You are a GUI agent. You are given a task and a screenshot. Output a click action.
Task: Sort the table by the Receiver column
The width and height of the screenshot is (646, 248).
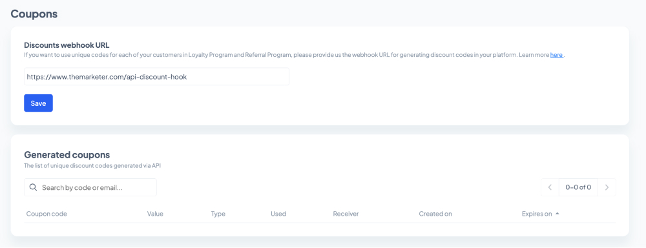click(346, 214)
